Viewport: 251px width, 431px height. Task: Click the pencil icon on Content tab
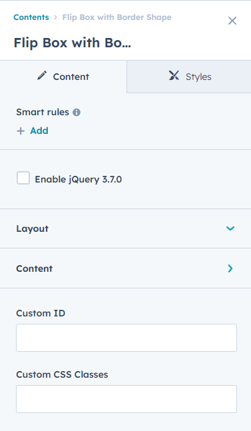point(42,75)
